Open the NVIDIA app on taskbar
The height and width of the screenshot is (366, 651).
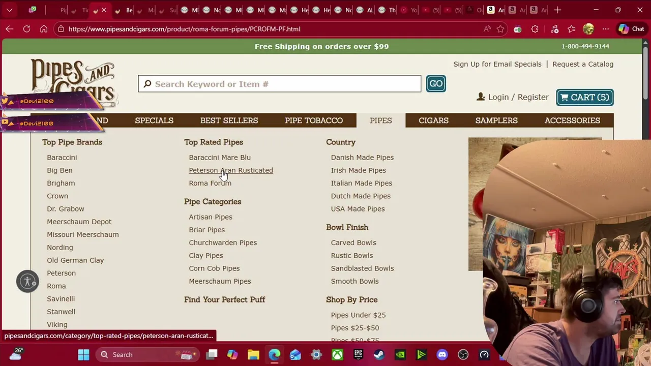(x=400, y=354)
